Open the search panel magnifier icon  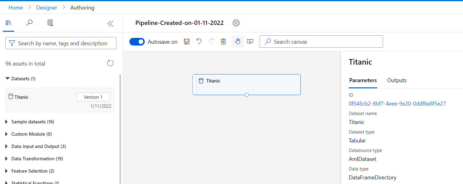pyautogui.click(x=29, y=23)
